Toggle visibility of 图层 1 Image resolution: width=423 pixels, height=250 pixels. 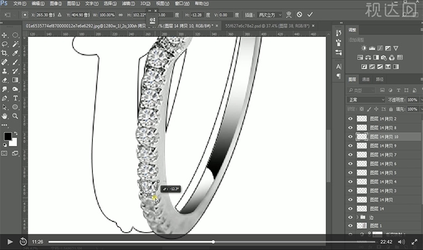point(351,226)
